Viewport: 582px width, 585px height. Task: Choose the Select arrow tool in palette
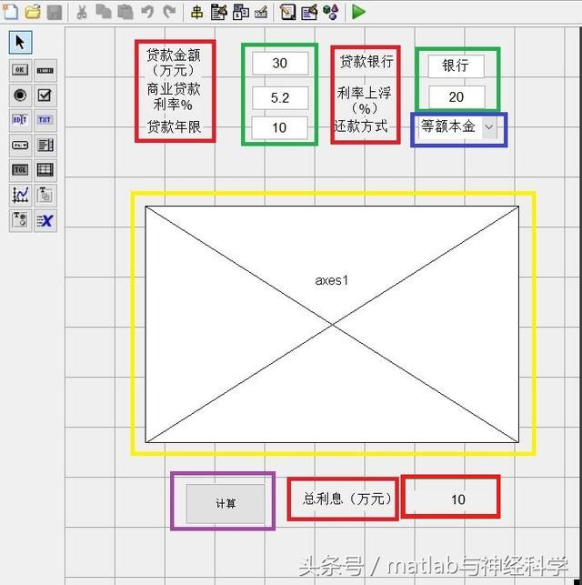(x=21, y=42)
